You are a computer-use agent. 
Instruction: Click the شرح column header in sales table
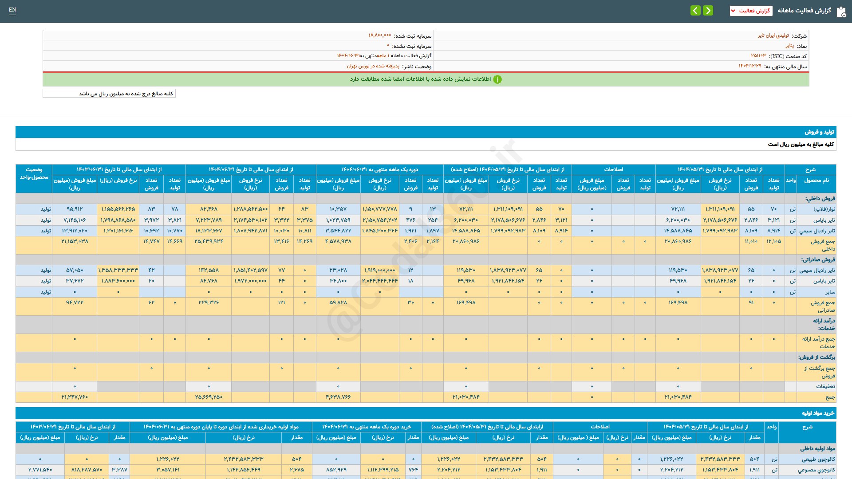pos(810,169)
